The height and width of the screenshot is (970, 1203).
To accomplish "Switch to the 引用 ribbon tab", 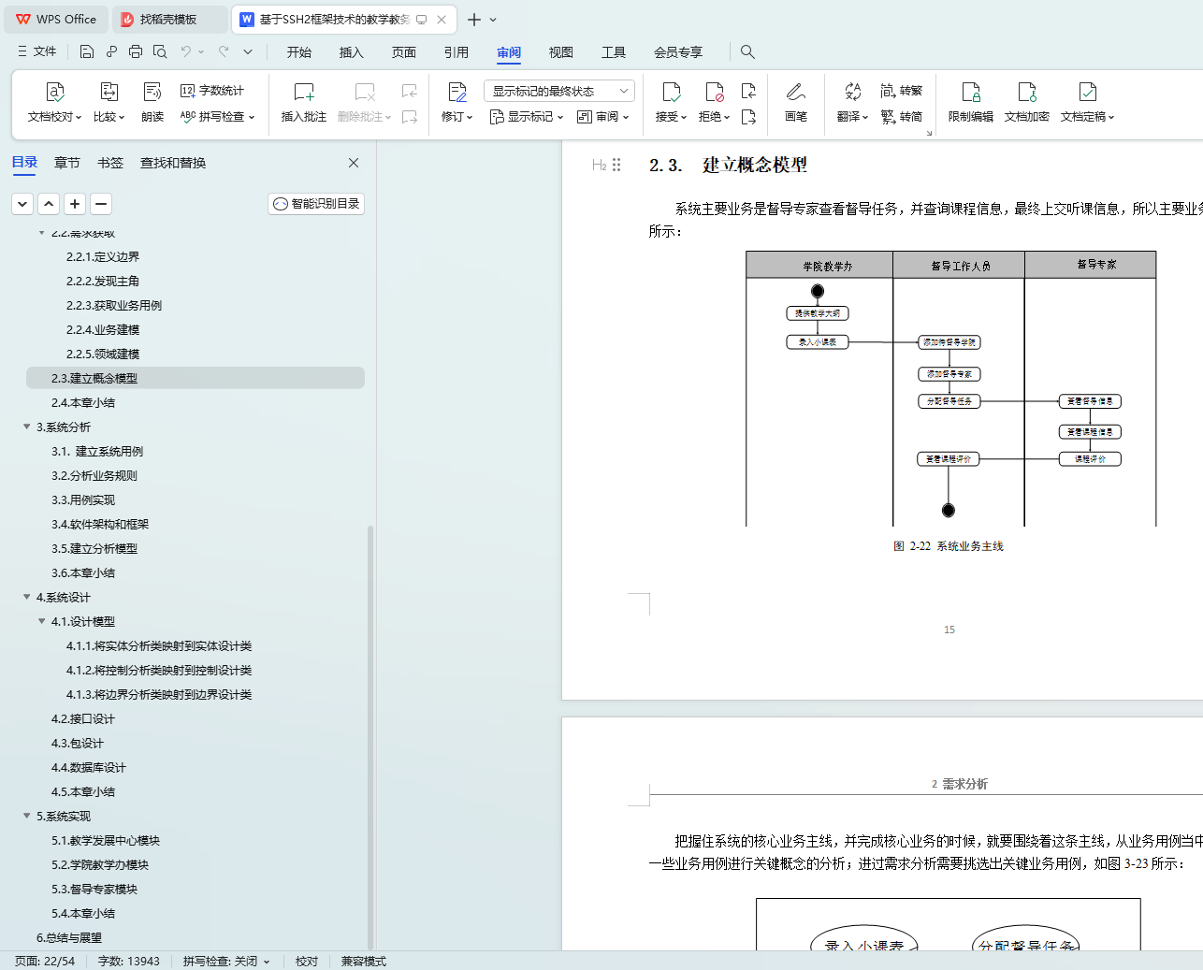I will [457, 52].
